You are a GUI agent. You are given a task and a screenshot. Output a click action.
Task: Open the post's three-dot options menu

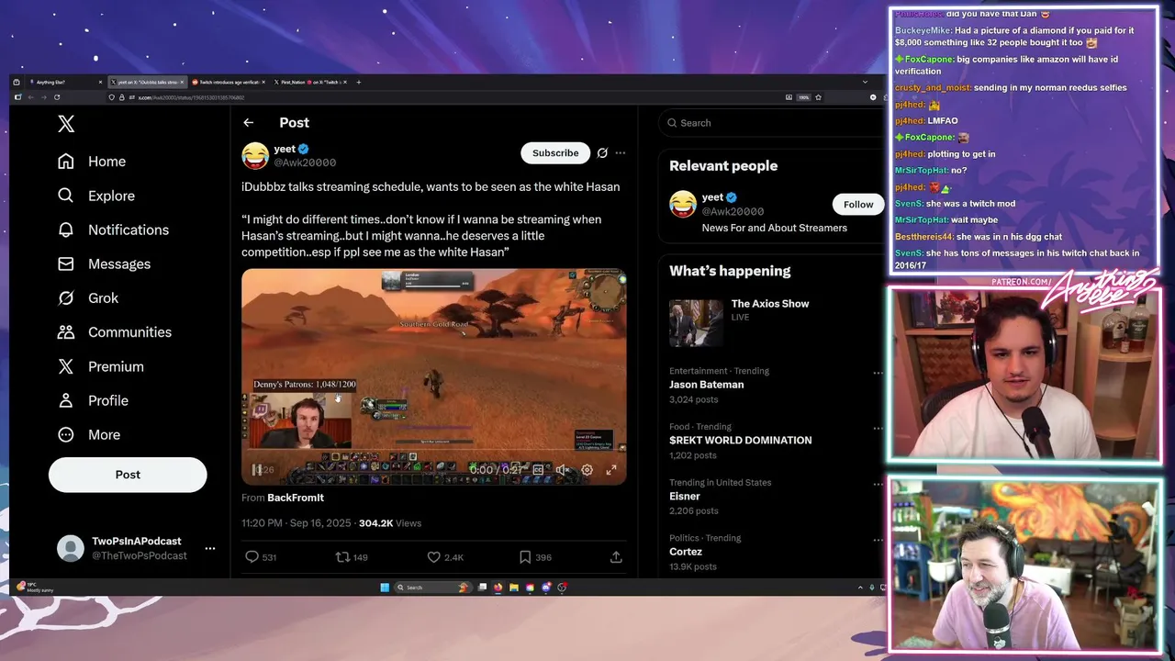[621, 153]
